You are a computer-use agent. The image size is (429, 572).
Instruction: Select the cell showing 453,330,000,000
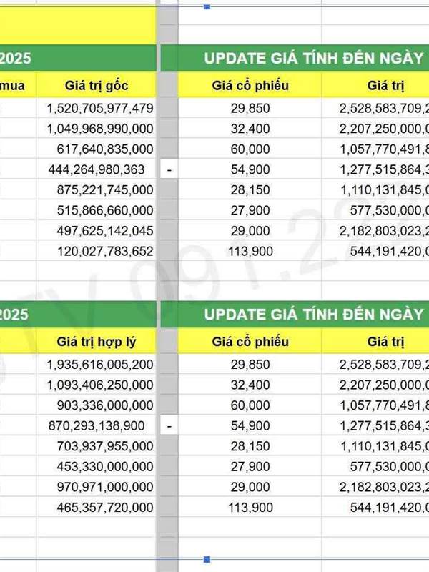(104, 467)
